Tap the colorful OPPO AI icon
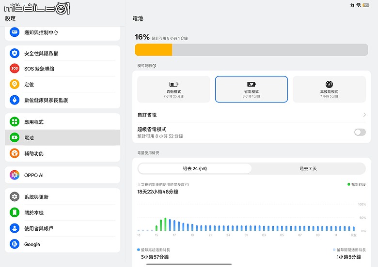Image resolution: width=378 pixels, height=267 pixels. pos(15,175)
